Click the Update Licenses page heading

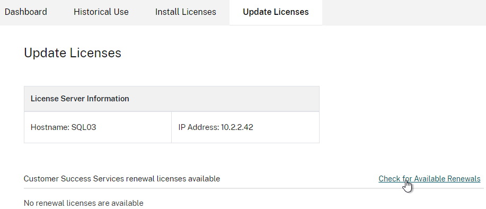coord(73,53)
